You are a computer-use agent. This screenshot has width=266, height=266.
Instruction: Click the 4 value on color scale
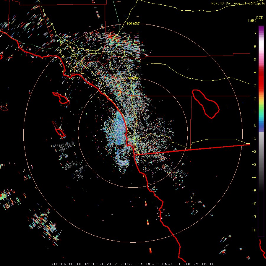255,73
